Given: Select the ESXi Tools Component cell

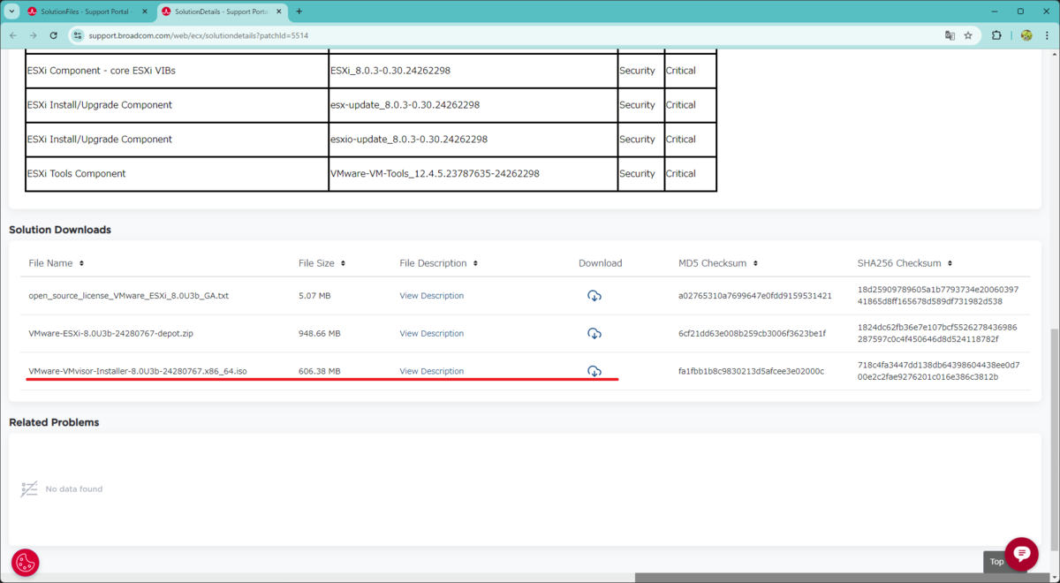Looking at the screenshot, I should 177,174.
